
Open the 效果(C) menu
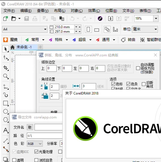pos(94,11)
